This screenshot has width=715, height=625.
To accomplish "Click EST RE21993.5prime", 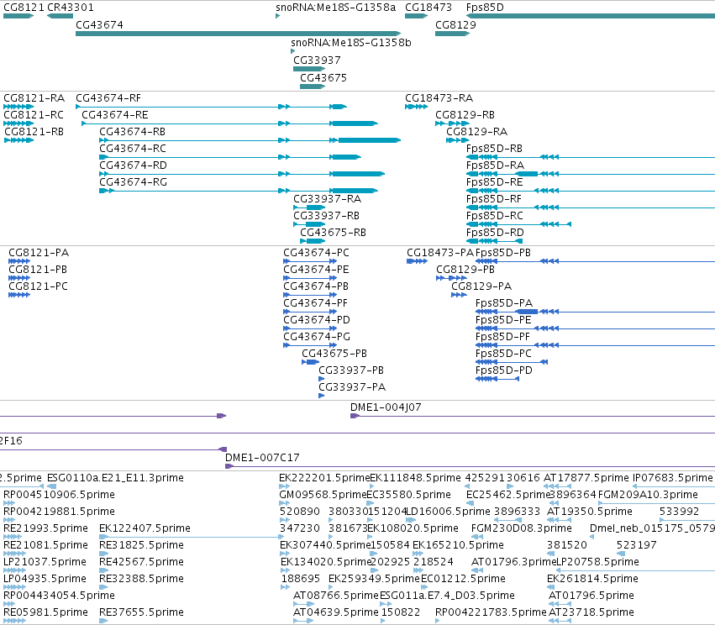I will point(45,528).
